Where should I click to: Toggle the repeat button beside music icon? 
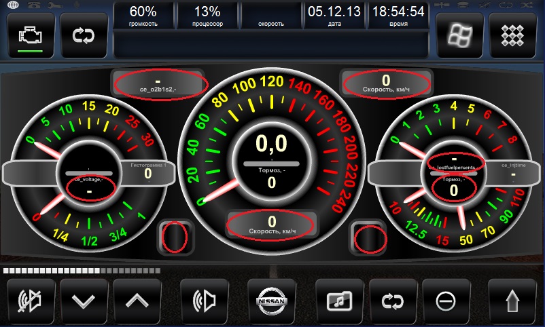(392, 301)
